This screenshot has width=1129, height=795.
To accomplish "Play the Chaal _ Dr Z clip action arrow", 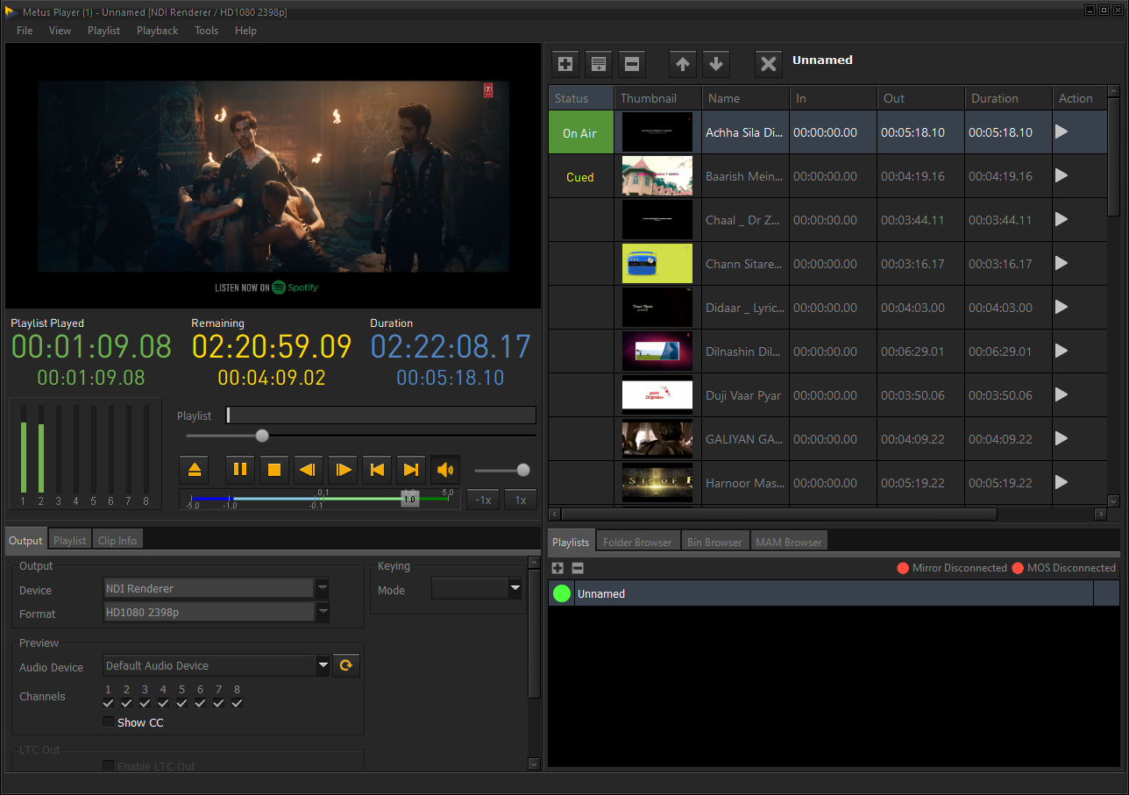I will [x=1062, y=219].
